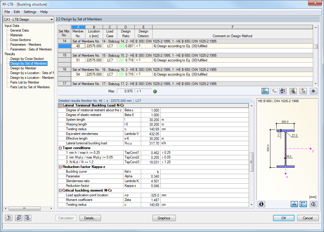The image size is (324, 232).
Task: Toggle the dimensions display button under cross-section
Action: pyautogui.click(x=294, y=204)
